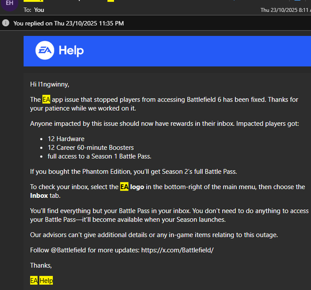
Task: Click the bold word Inbox
Action: coord(39,196)
